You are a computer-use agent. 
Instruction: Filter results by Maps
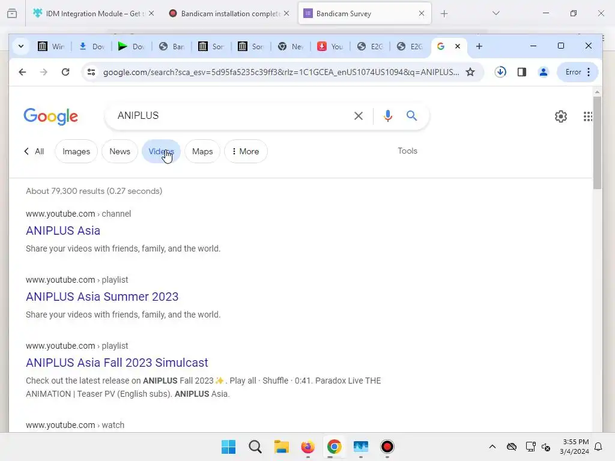pos(202,151)
